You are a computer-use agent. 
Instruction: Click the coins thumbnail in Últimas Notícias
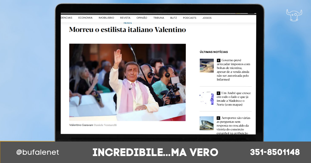[207, 65]
